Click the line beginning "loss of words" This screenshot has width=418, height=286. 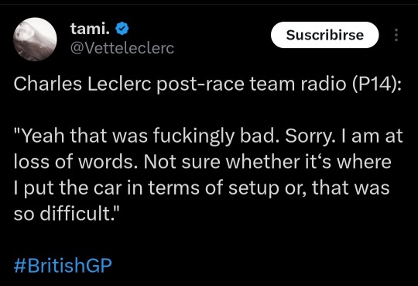[202, 161]
